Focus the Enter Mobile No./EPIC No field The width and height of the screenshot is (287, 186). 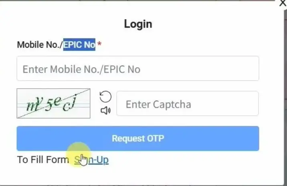point(138,69)
